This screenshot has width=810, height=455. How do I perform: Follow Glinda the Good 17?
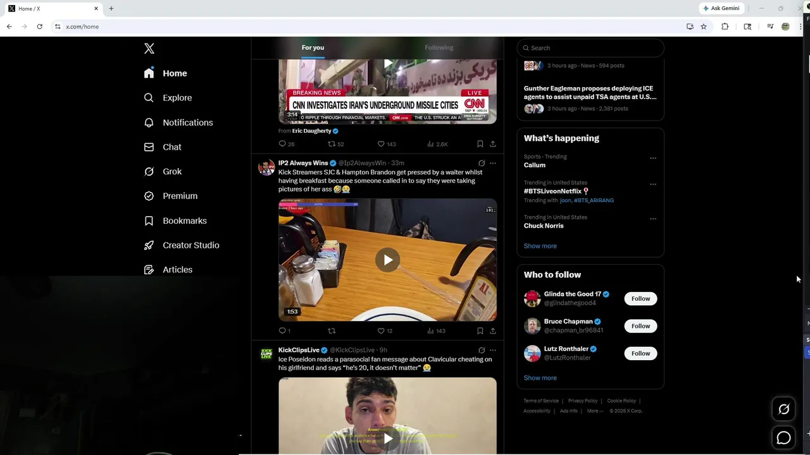[640, 299]
